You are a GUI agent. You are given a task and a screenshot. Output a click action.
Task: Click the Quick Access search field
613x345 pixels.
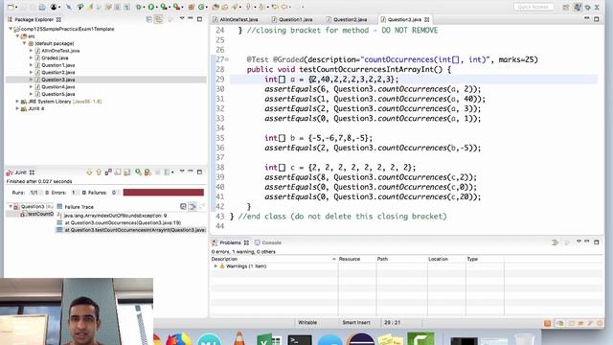[x=533, y=7]
